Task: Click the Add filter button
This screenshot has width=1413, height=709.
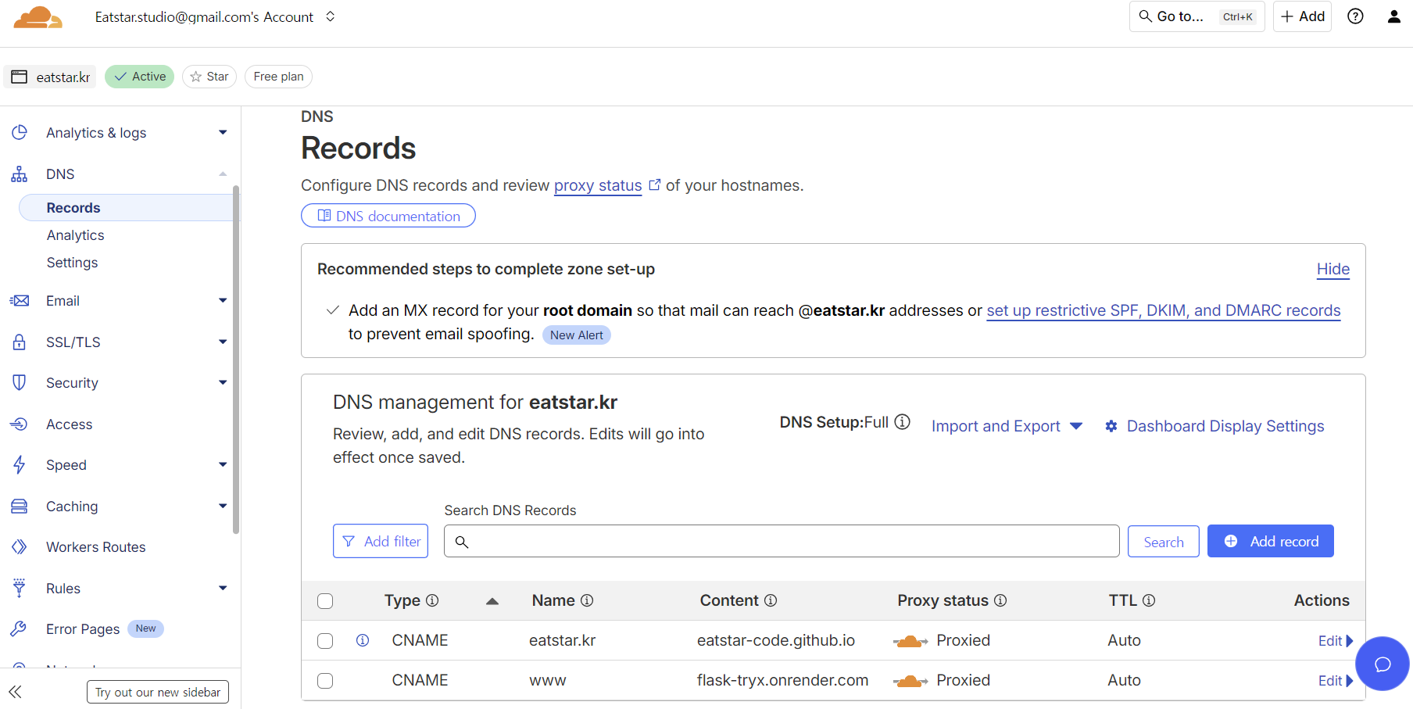Action: coord(381,541)
